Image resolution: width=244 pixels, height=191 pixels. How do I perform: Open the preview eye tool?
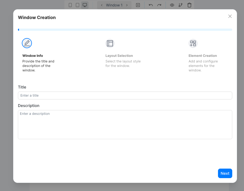(172, 5)
